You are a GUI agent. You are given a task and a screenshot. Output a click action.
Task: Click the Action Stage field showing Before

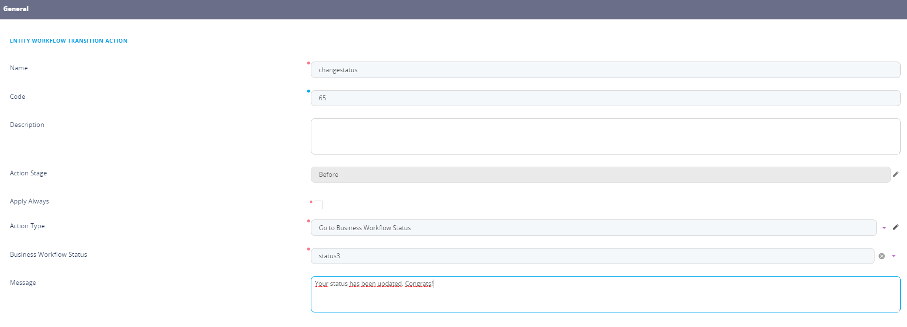coord(600,174)
